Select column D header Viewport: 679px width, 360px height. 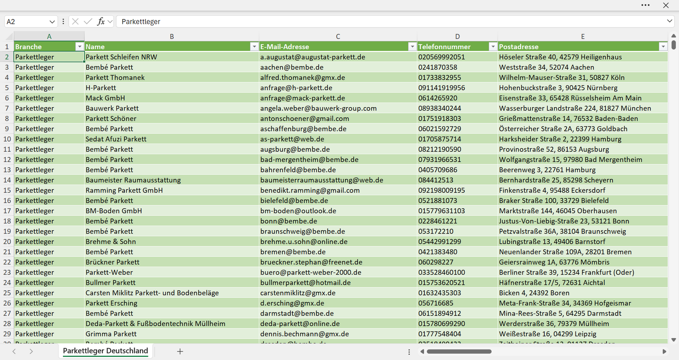tap(457, 36)
